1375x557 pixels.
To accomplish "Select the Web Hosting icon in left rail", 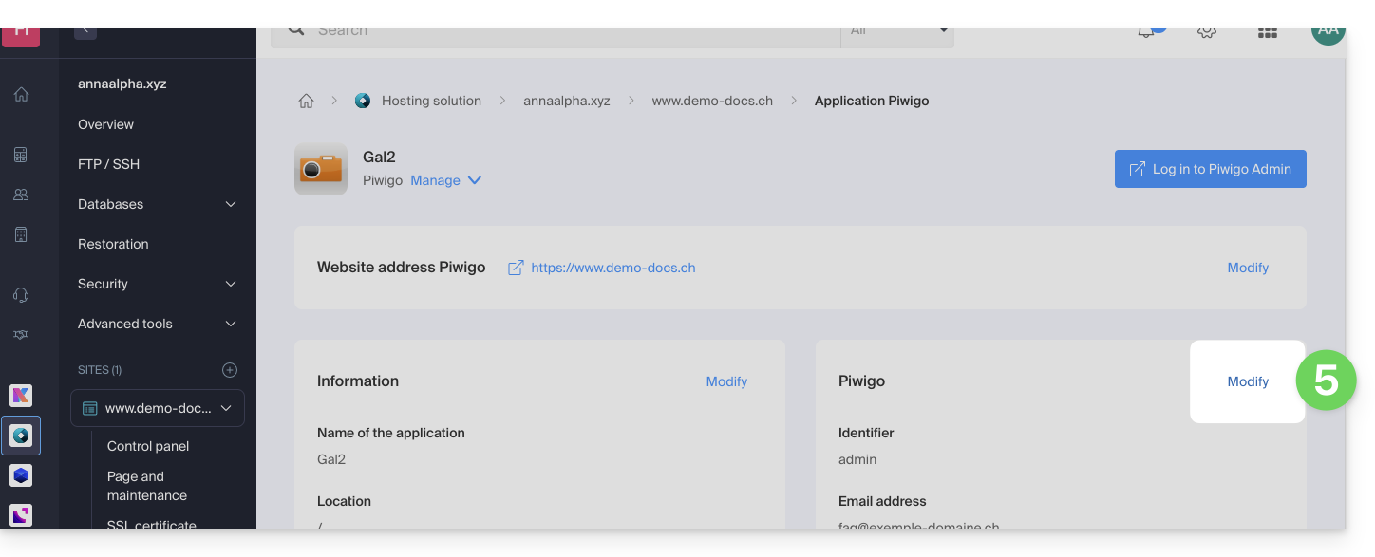I will pos(21,436).
